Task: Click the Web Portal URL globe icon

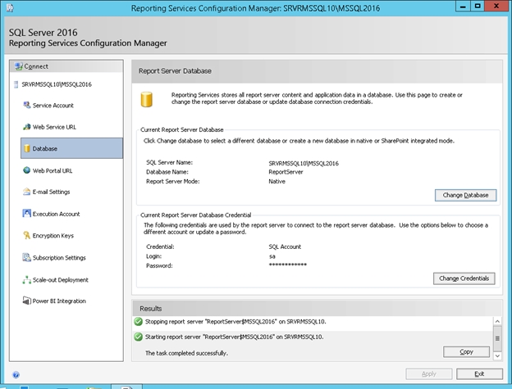Action: [x=27, y=170]
